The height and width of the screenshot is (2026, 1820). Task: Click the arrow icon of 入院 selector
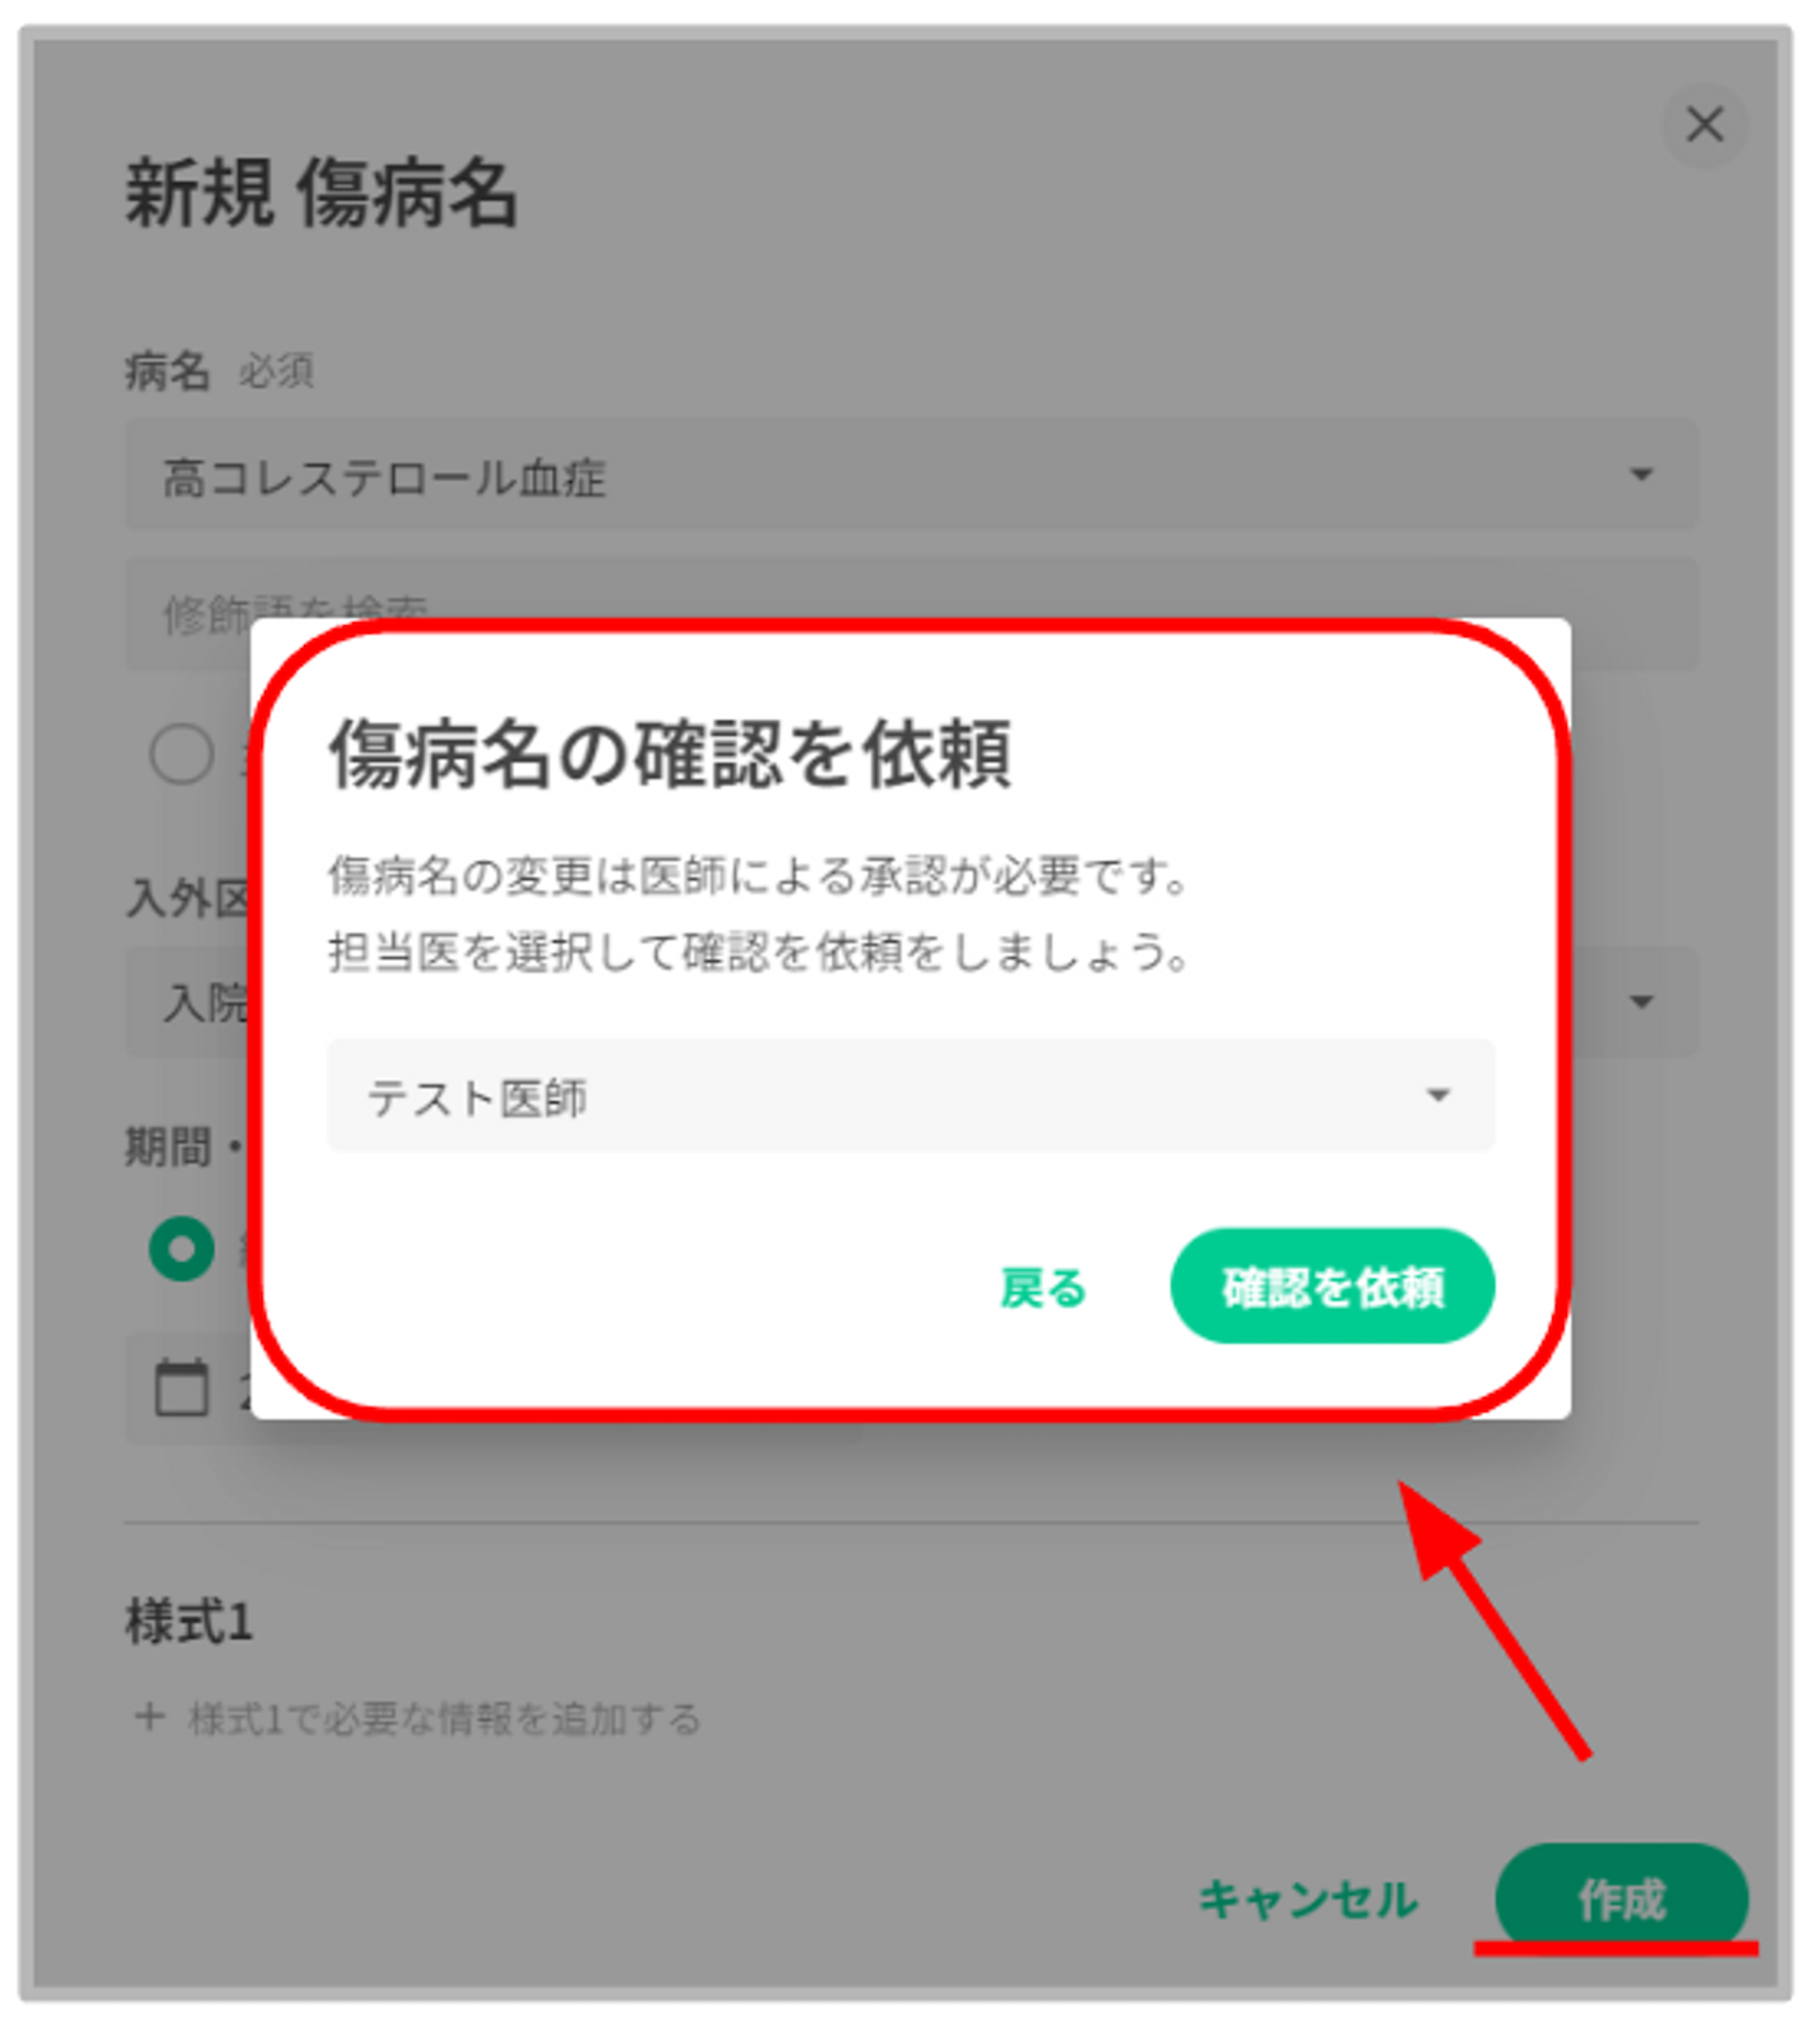point(1641,1001)
